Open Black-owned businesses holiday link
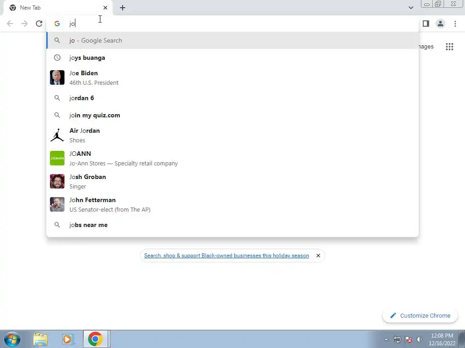Screen dimensions: 465x348 tap(227, 256)
